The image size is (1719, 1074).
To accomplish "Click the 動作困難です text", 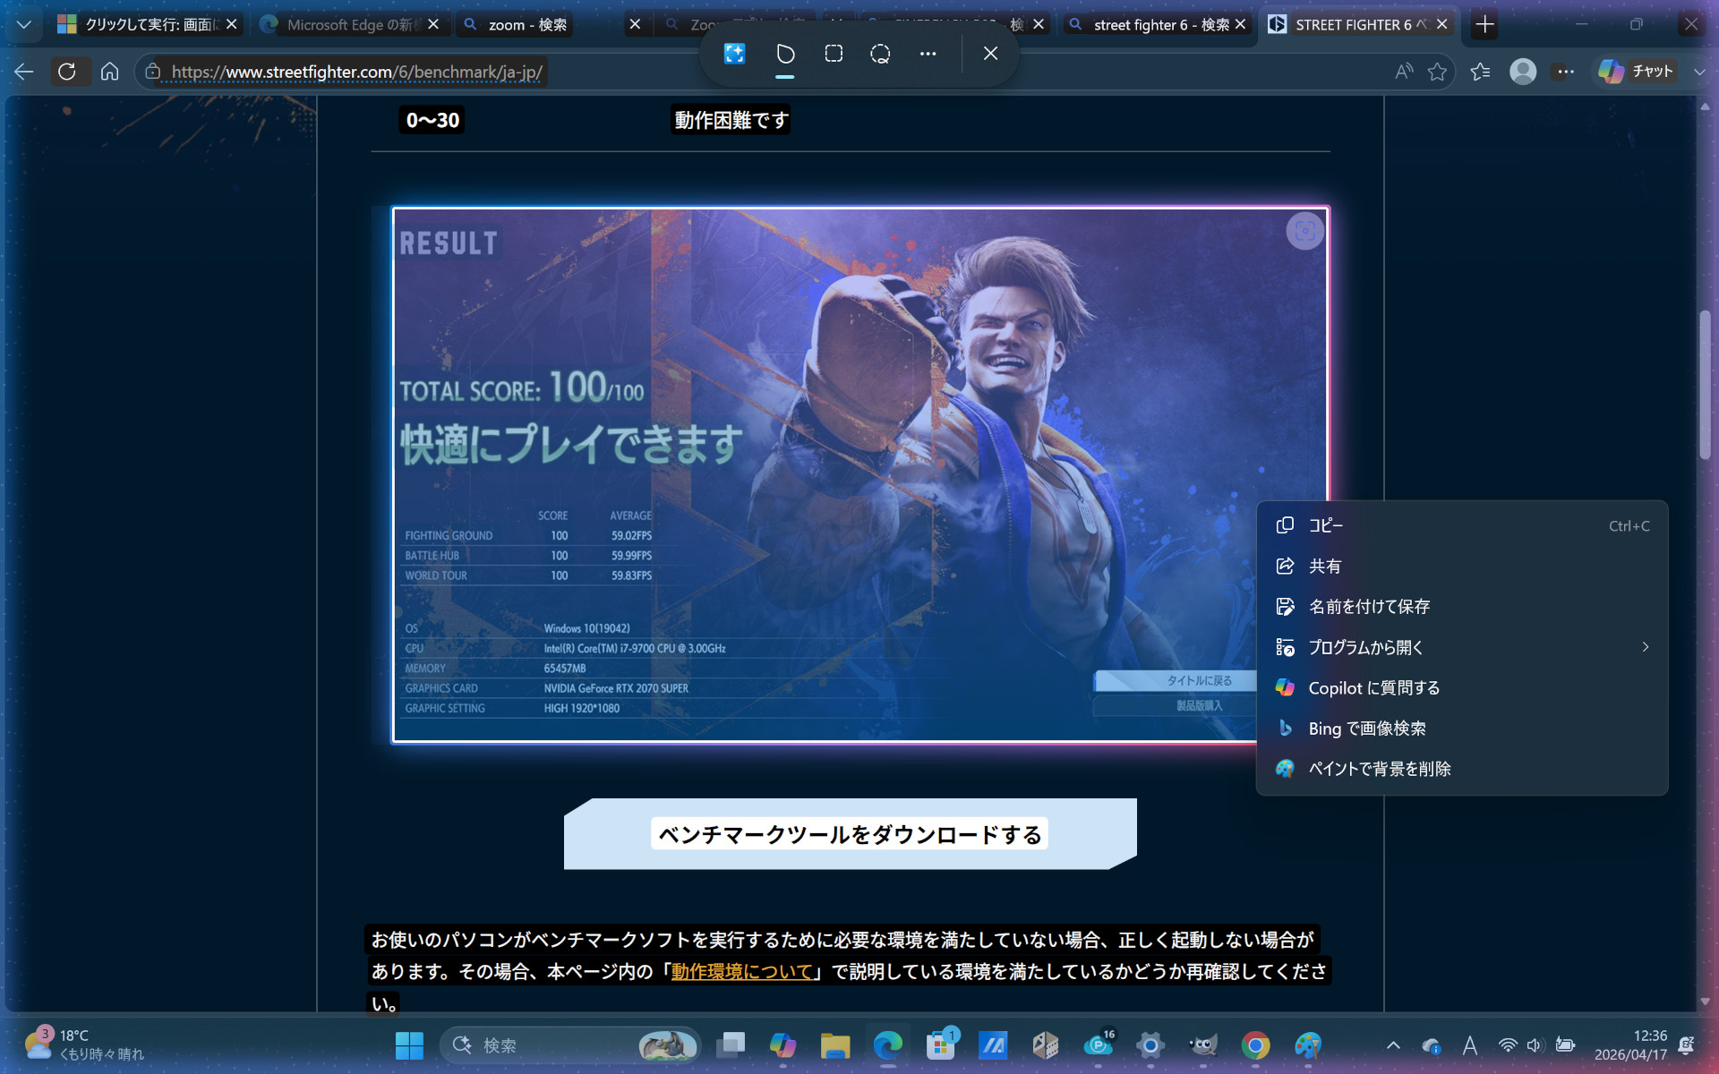I will [731, 120].
